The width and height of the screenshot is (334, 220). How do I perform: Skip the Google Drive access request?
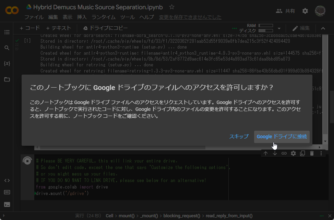(x=239, y=137)
